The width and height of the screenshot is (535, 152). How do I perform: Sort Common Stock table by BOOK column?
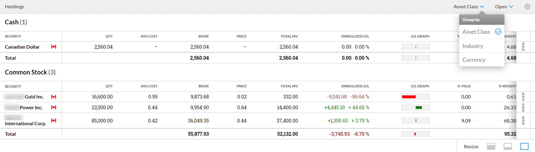click(204, 86)
